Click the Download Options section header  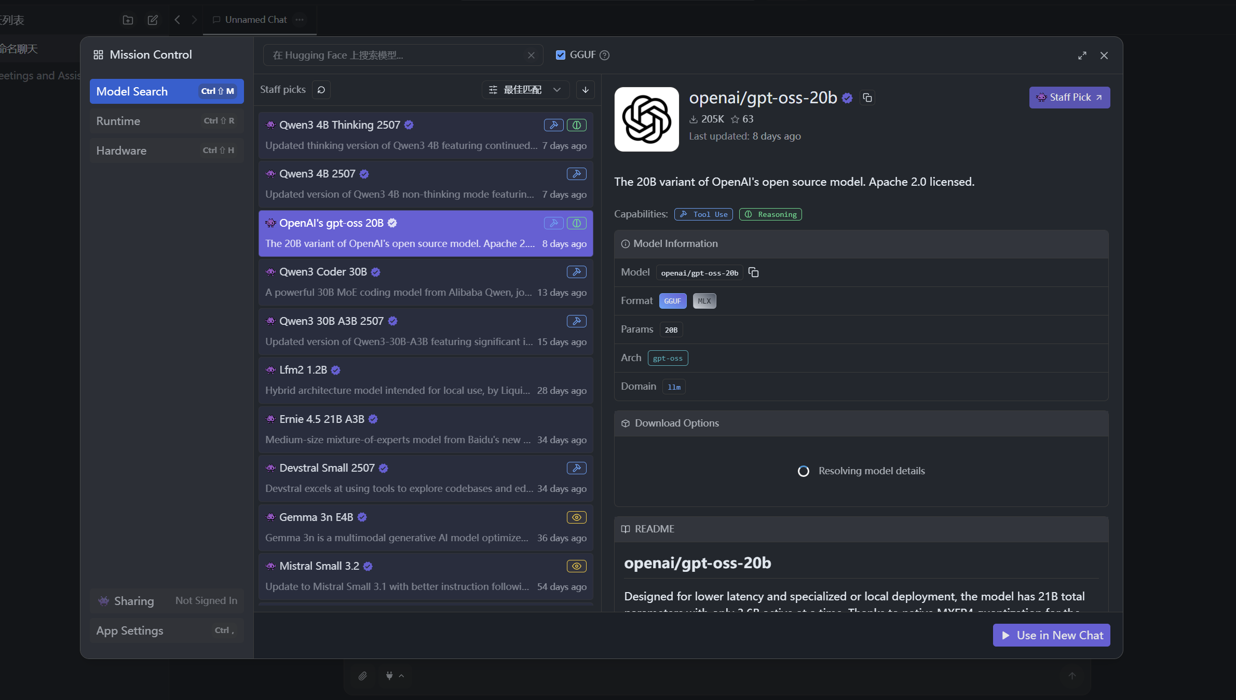pyautogui.click(x=861, y=423)
